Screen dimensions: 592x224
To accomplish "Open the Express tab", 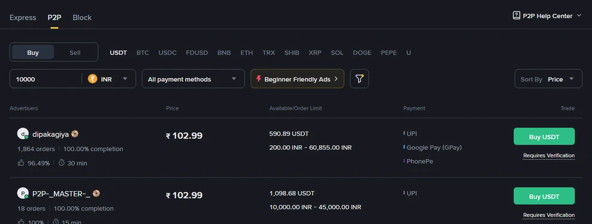I will pos(23,17).
